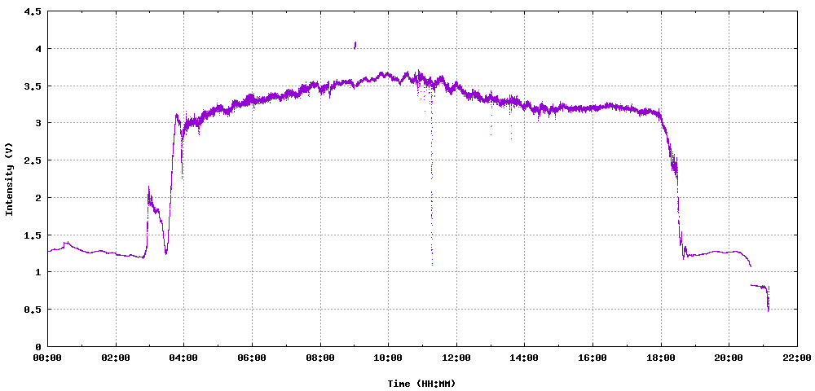Image resolution: width=815 pixels, height=391 pixels.
Task: Click the '4.5' y-axis tick label
Action: (33, 11)
